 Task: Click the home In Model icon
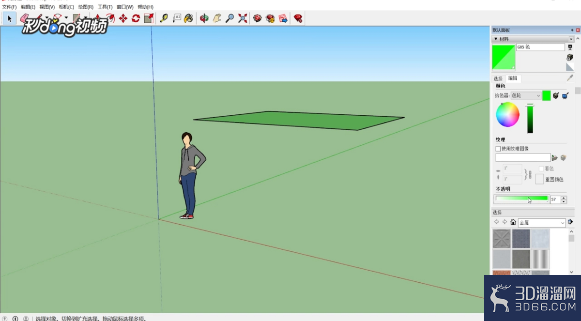(x=513, y=222)
